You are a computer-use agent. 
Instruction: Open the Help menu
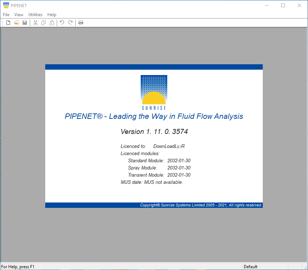pyautogui.click(x=52, y=15)
